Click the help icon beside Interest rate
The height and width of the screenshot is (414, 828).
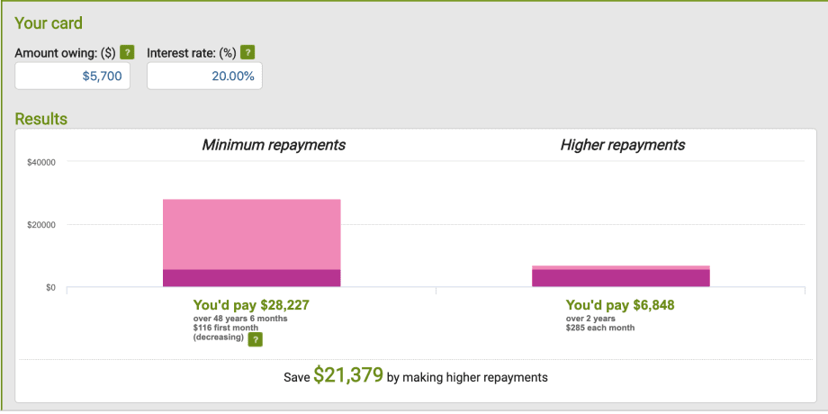tap(247, 53)
